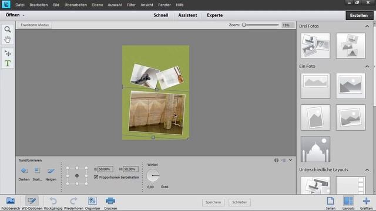
Task: Click the Rückgängig undo icon
Action: pos(53,200)
